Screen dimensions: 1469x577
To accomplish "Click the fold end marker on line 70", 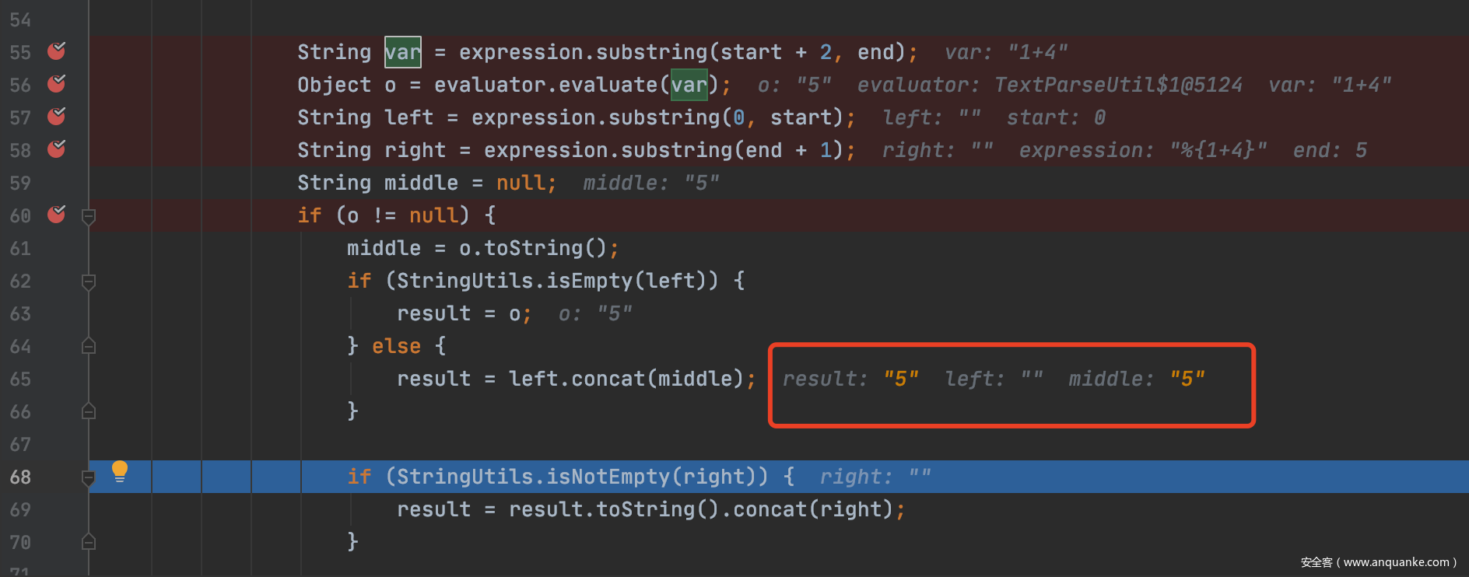I will click(89, 542).
